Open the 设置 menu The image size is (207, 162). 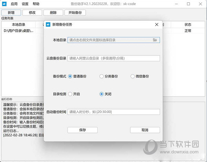[x=25, y=4]
